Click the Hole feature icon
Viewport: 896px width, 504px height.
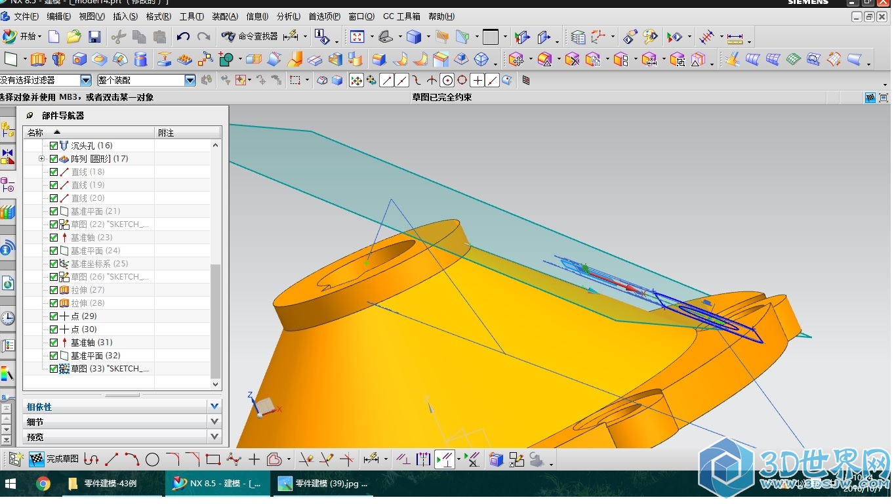pyautogui.click(x=79, y=60)
